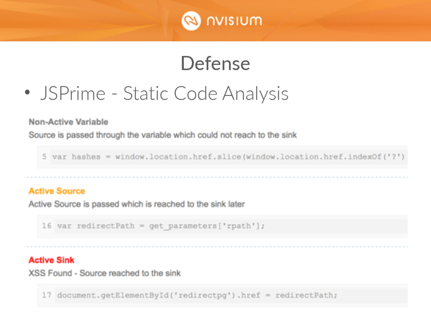Click the nVisium circular logo icon
The height and width of the screenshot is (323, 431).
click(x=191, y=21)
